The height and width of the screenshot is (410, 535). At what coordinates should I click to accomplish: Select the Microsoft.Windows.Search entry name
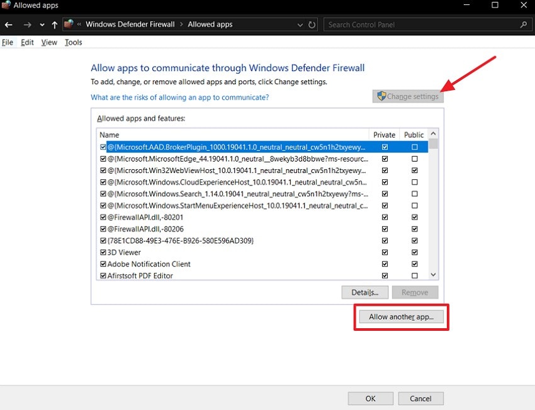click(x=238, y=194)
